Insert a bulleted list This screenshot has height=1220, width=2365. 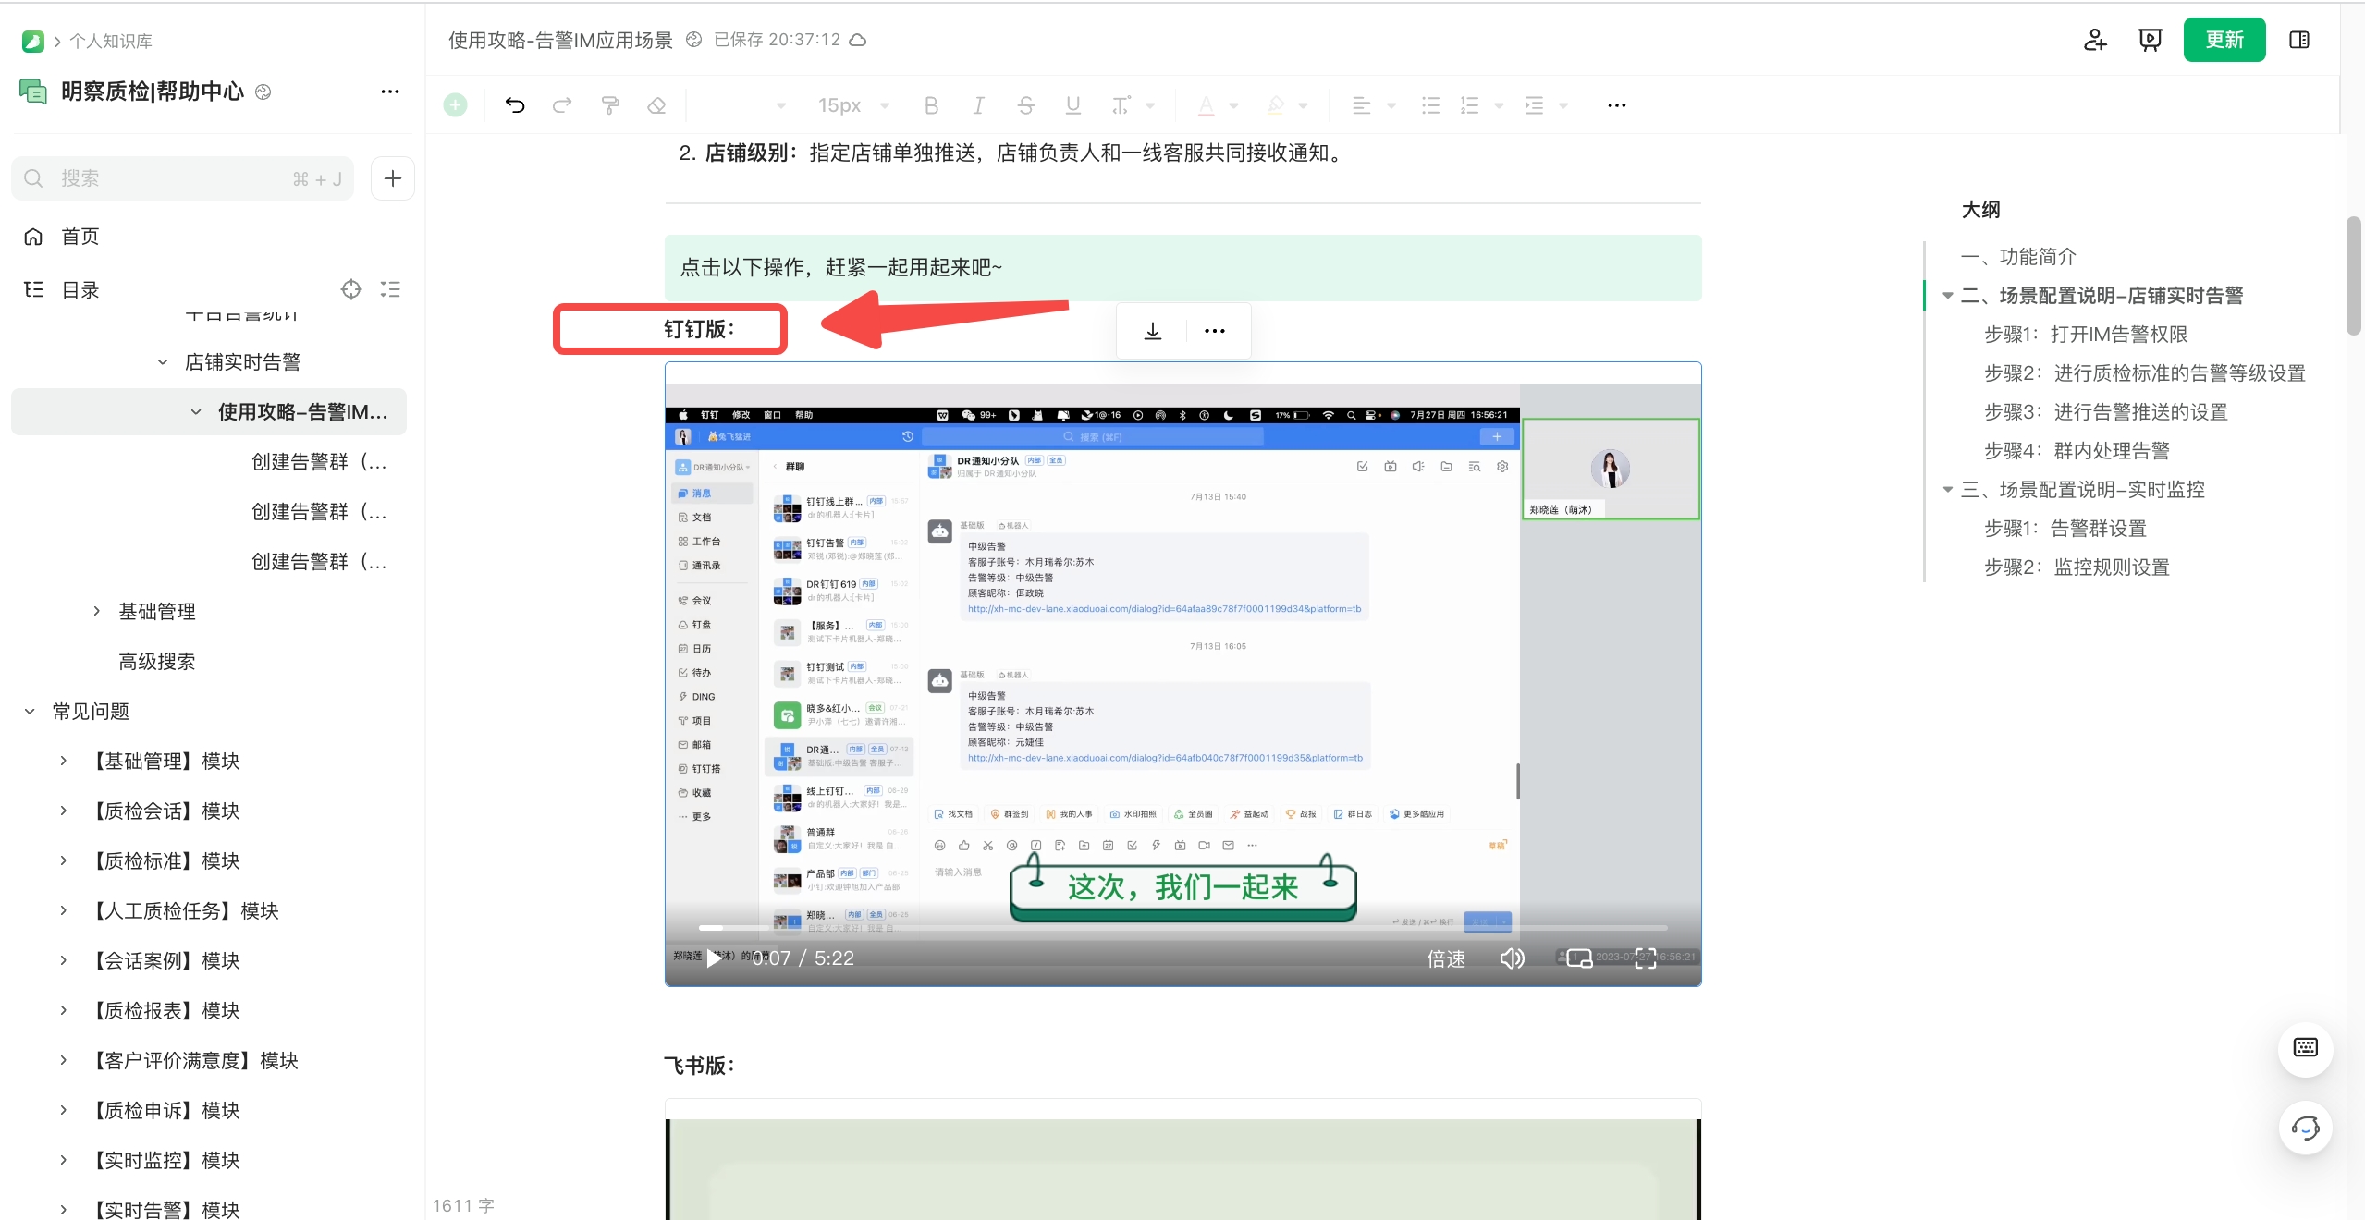(1430, 105)
